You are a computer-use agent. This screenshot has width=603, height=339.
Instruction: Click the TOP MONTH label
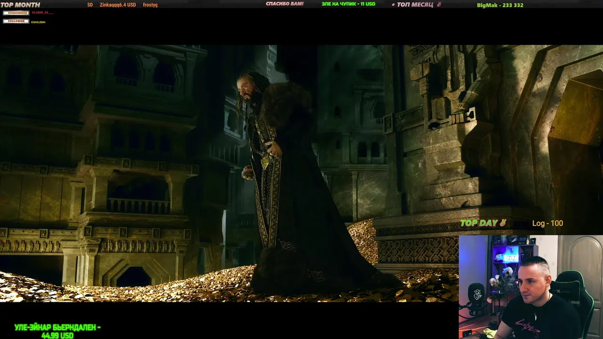pos(20,5)
